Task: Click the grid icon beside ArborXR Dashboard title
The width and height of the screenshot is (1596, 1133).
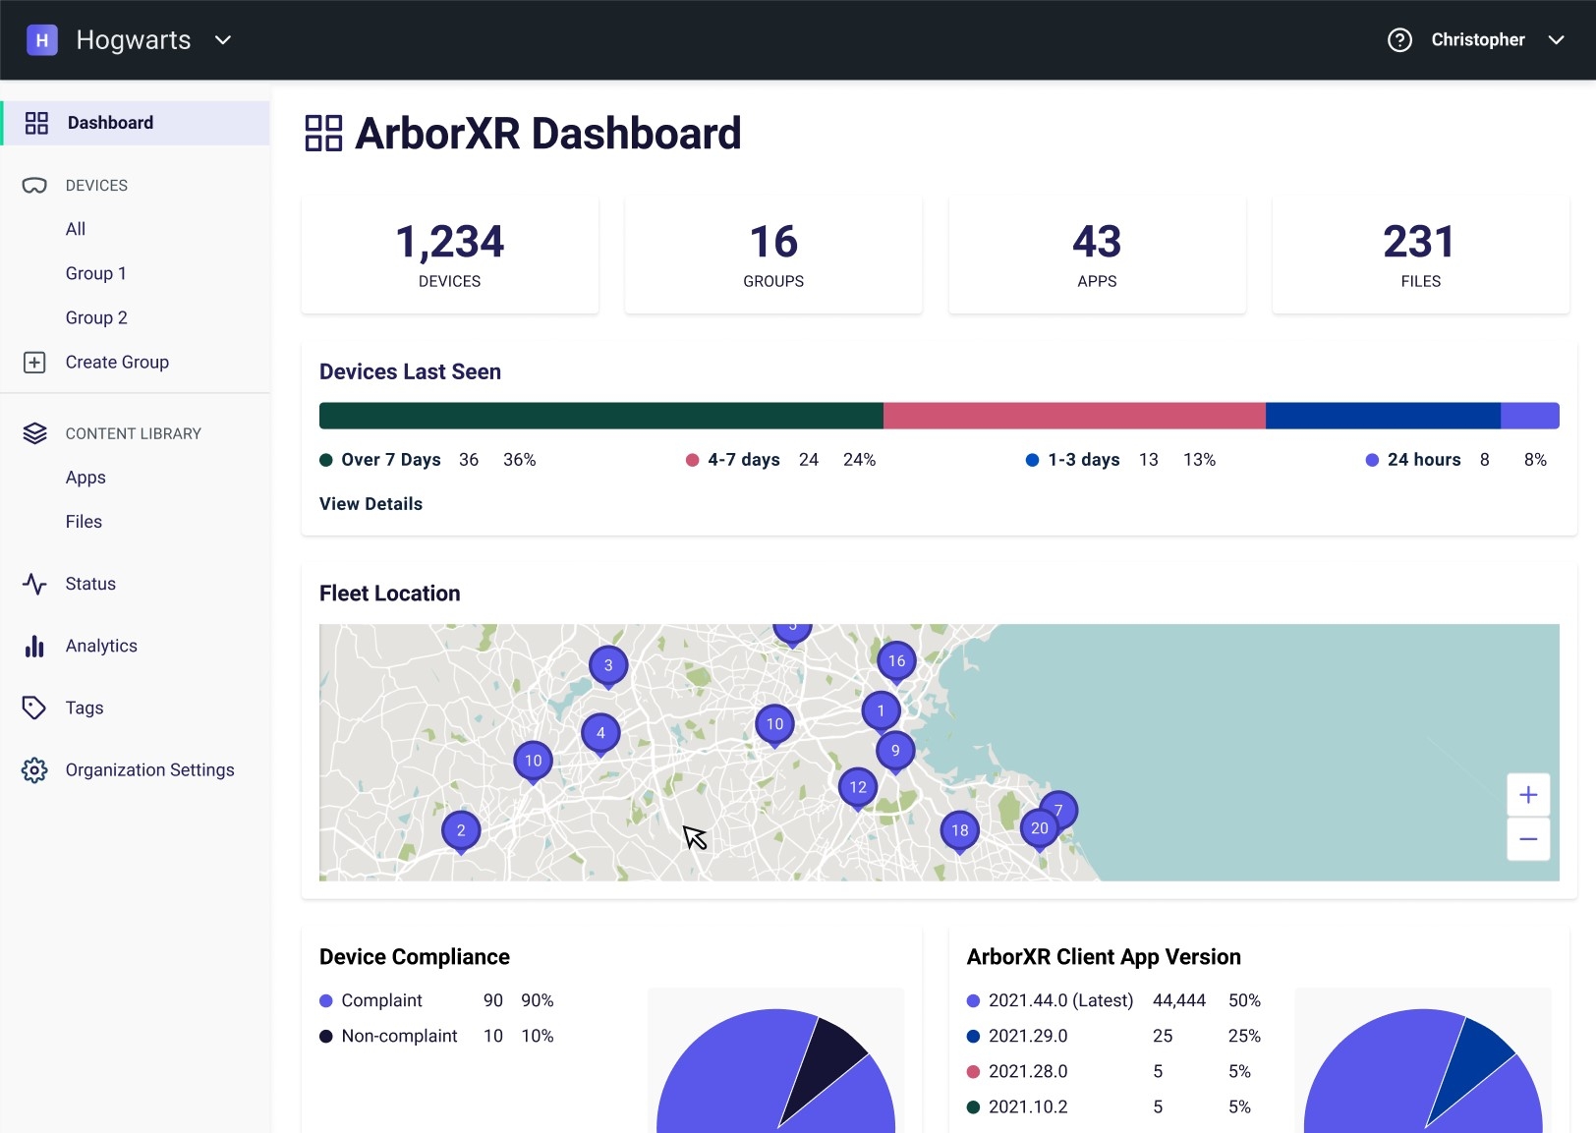Action: 323,134
